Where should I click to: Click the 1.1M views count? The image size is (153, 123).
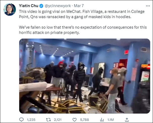click(111, 120)
